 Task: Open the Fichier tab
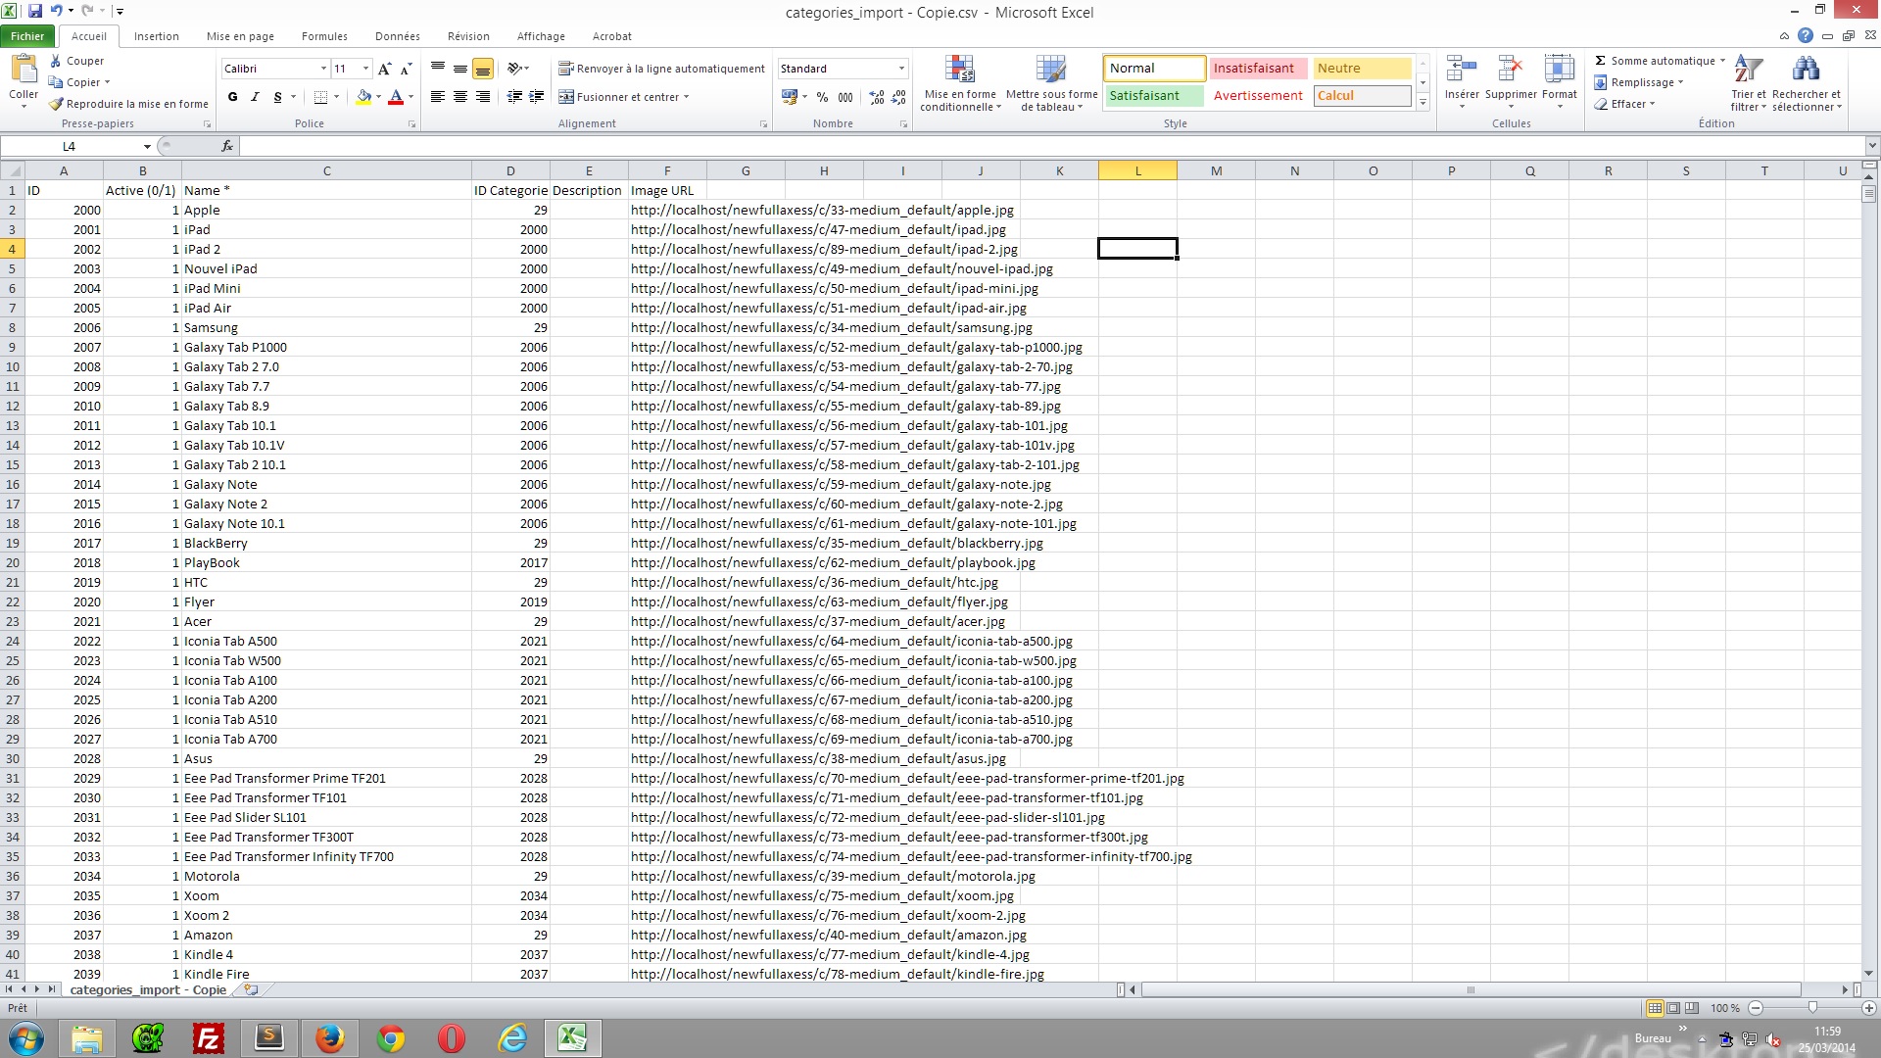[x=27, y=36]
